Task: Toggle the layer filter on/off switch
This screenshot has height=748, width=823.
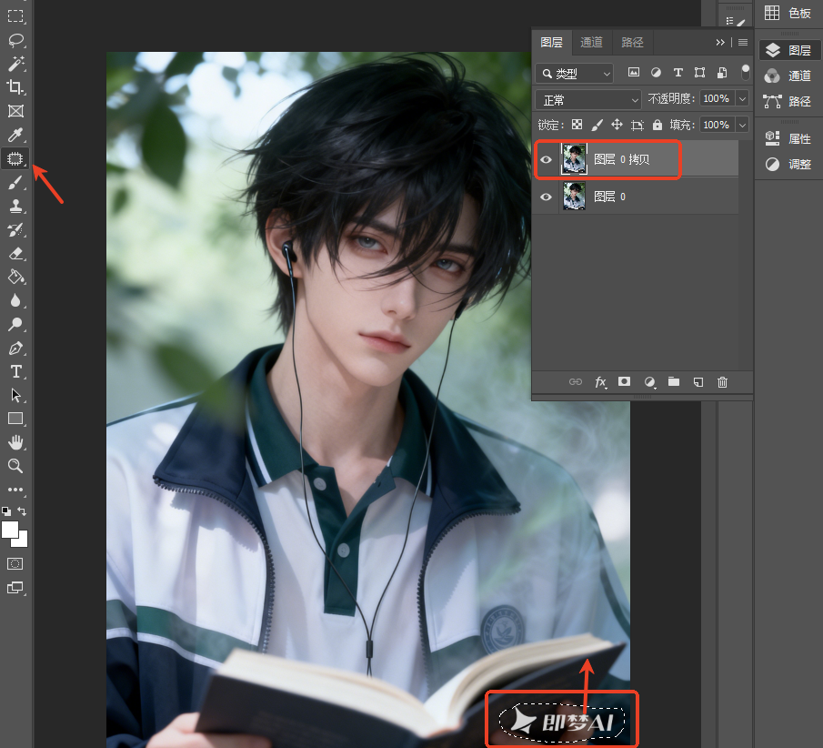Action: (x=745, y=73)
